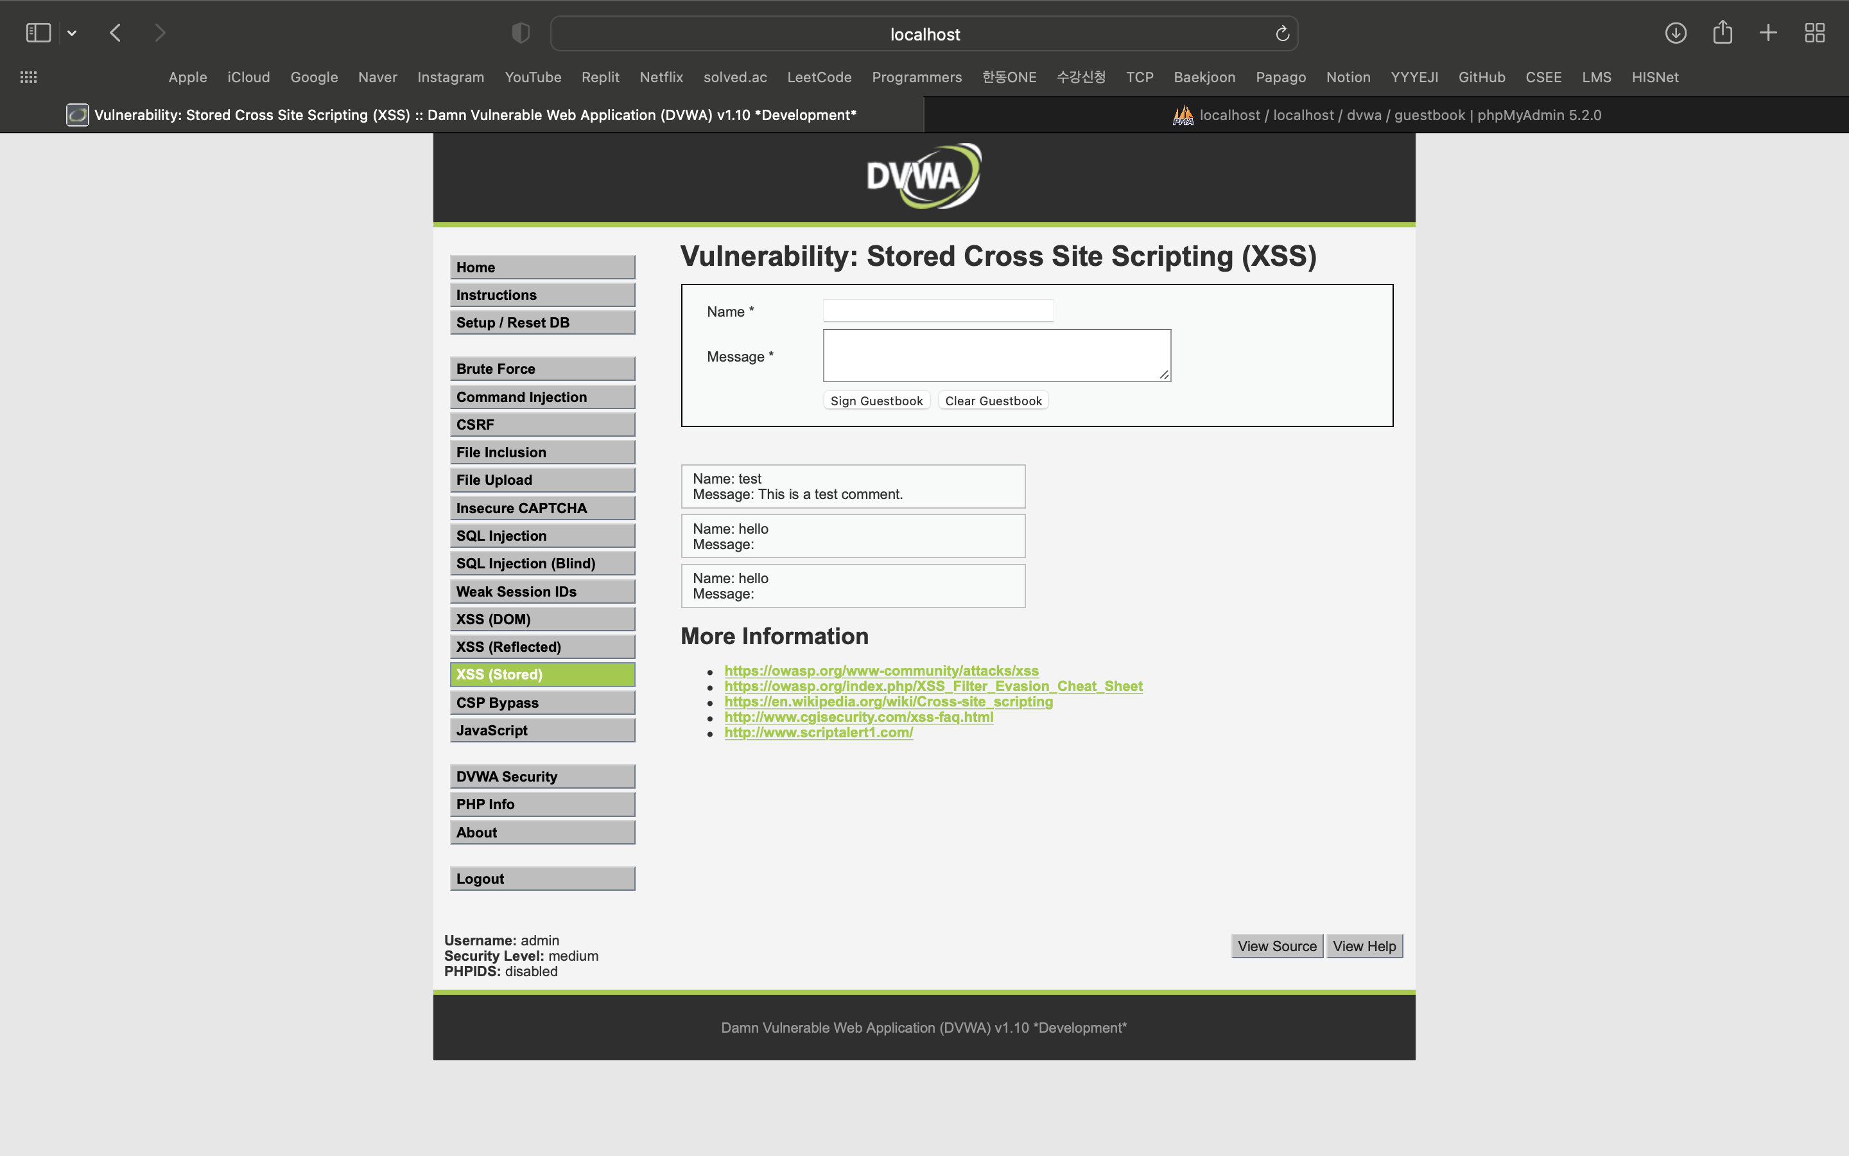Click the Sign Guestbook button
The image size is (1849, 1156).
(876, 401)
